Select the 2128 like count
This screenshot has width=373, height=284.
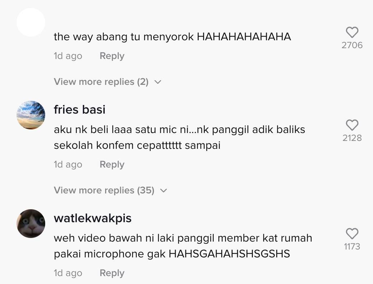pos(352,138)
